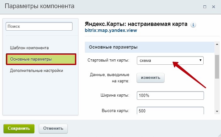
Task: Cancel changes with the Отменить button
Action: pos(53,128)
